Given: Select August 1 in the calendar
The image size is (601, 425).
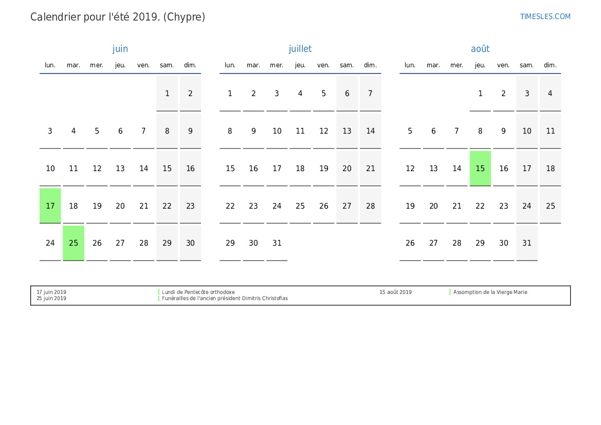Looking at the screenshot, I should point(480,94).
